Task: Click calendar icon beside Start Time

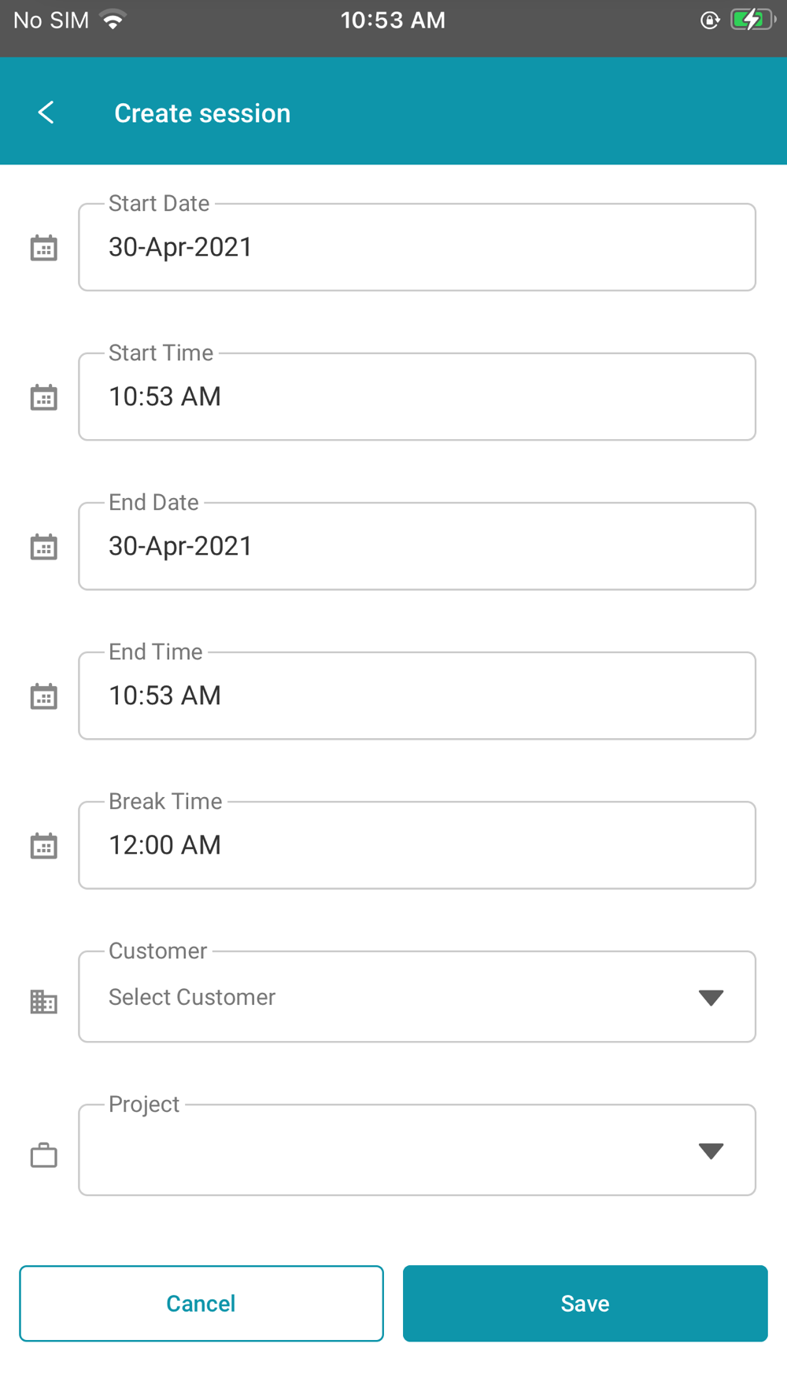Action: 44,397
